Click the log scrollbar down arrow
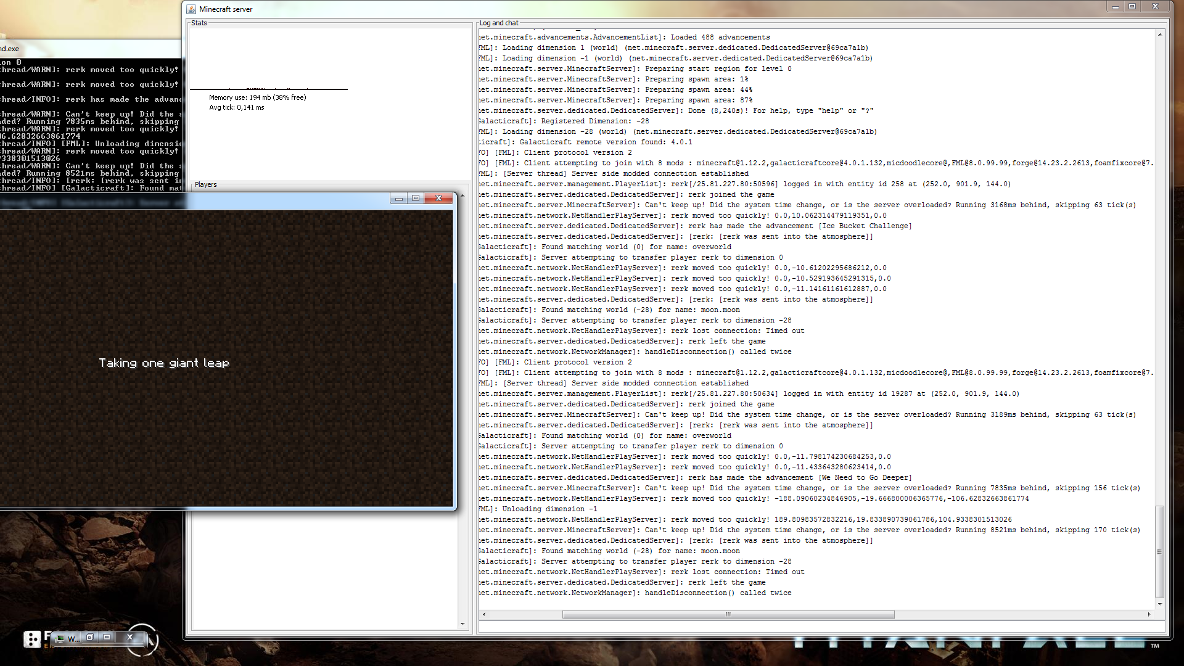The height and width of the screenshot is (666, 1184). point(1160,604)
